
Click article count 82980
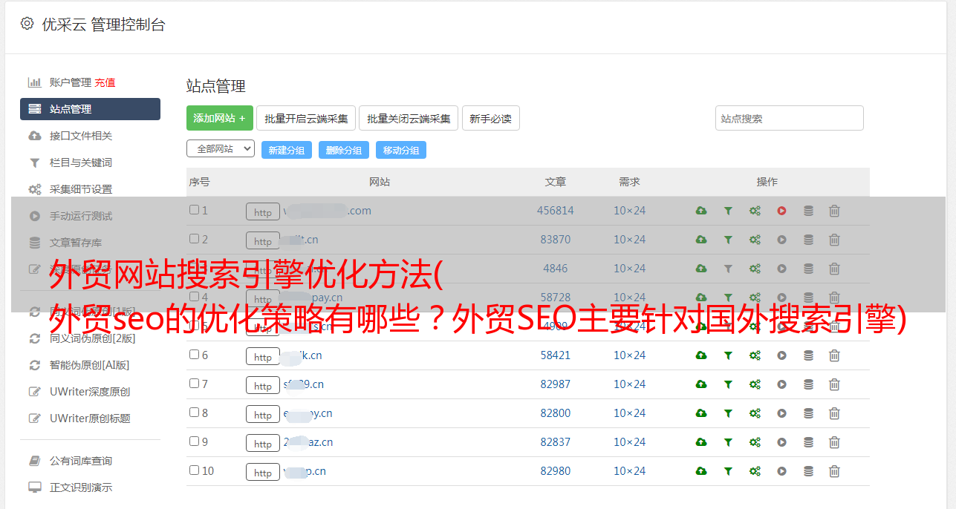click(556, 471)
